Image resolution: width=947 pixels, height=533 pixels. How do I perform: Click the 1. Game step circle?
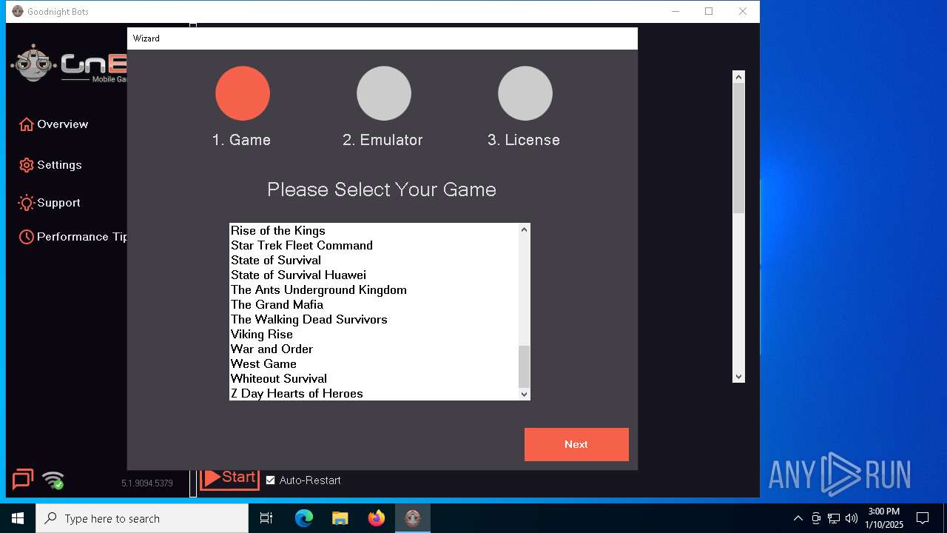243,93
